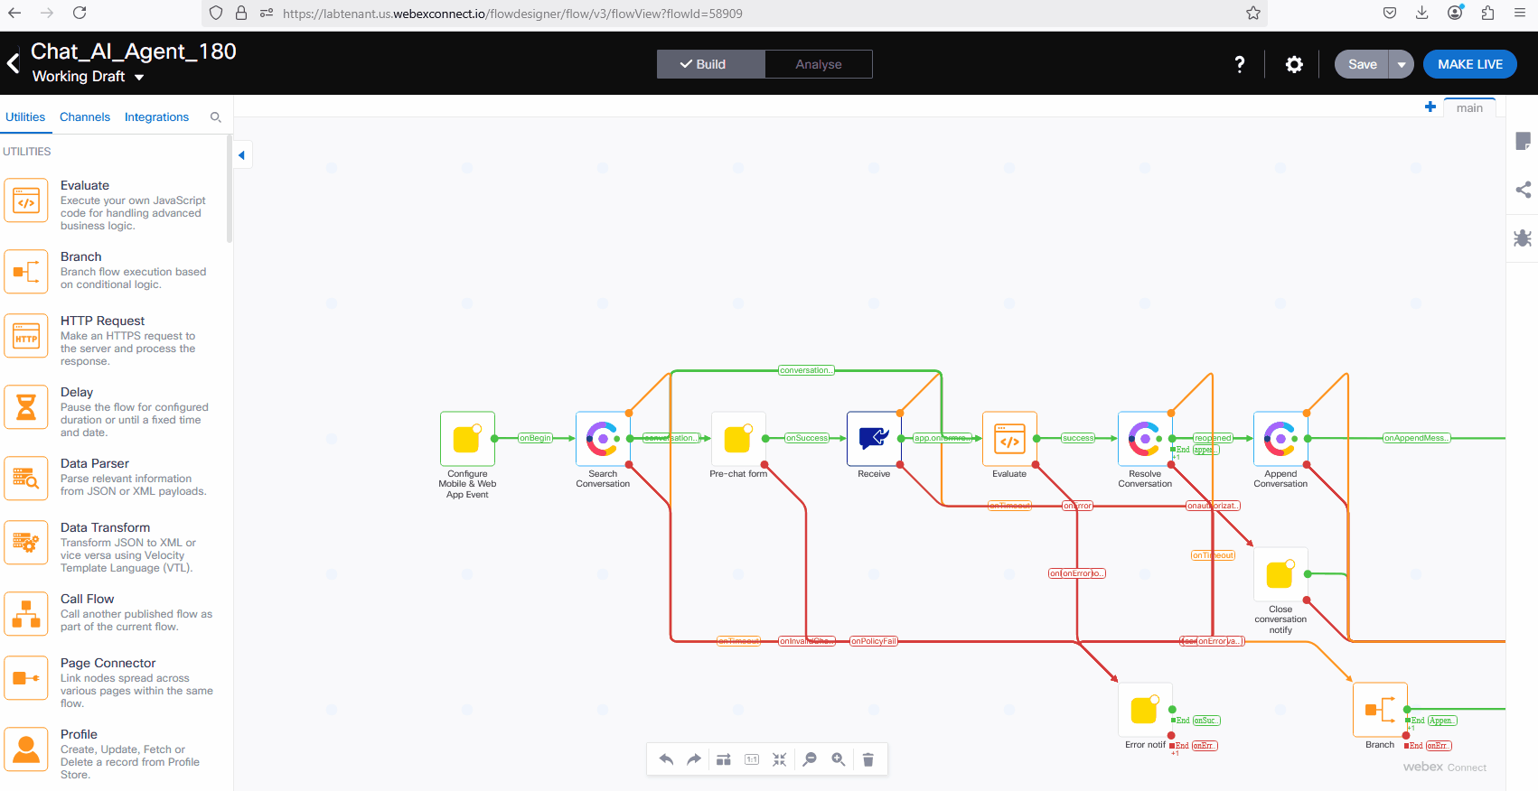Switch to Analyse mode
This screenshot has height=791, width=1538.
click(818, 64)
